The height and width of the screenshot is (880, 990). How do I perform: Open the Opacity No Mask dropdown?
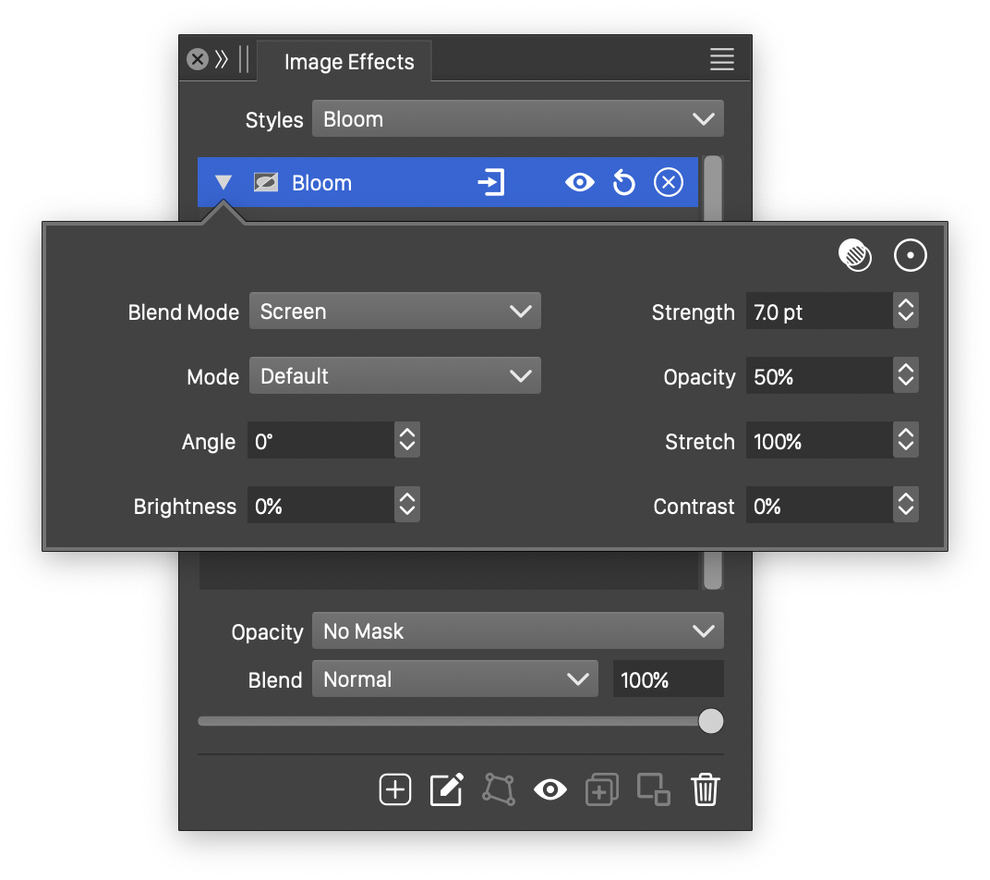517,631
